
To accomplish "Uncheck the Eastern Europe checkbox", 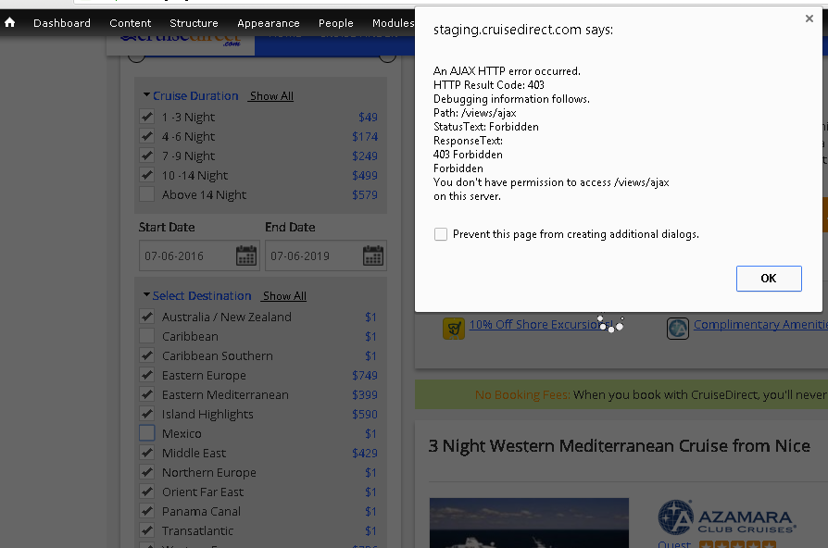I will tap(147, 375).
